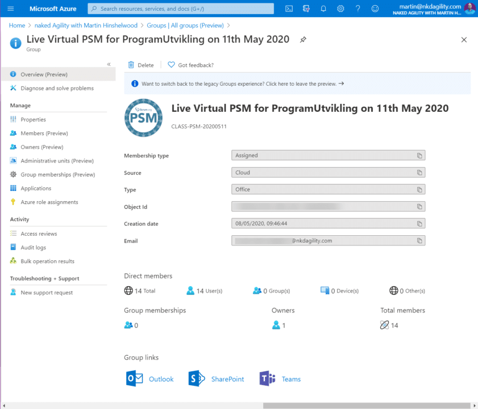The image size is (478, 409).
Task: Open the Outlook group link
Action: (161, 379)
